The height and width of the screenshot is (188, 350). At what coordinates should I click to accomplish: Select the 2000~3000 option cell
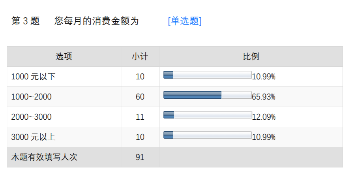(x=31, y=117)
